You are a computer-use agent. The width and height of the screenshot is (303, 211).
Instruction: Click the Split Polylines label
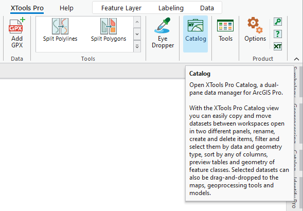click(60, 39)
